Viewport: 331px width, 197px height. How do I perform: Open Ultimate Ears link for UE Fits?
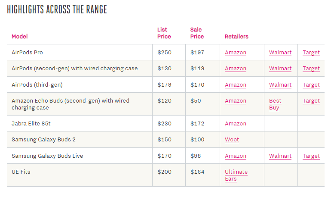coord(236,175)
